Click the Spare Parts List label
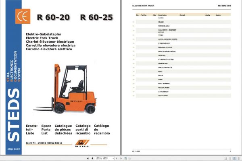Screen dimensions: 242x161 tap(46, 130)
